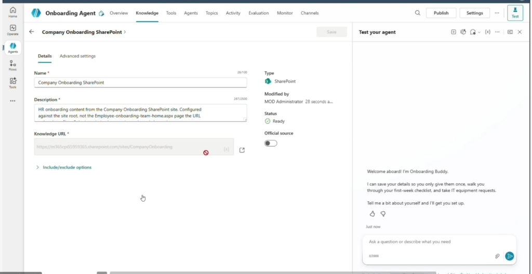The height and width of the screenshot is (274, 532).
Task: Open Home in the left sidebar
Action: tap(12, 12)
